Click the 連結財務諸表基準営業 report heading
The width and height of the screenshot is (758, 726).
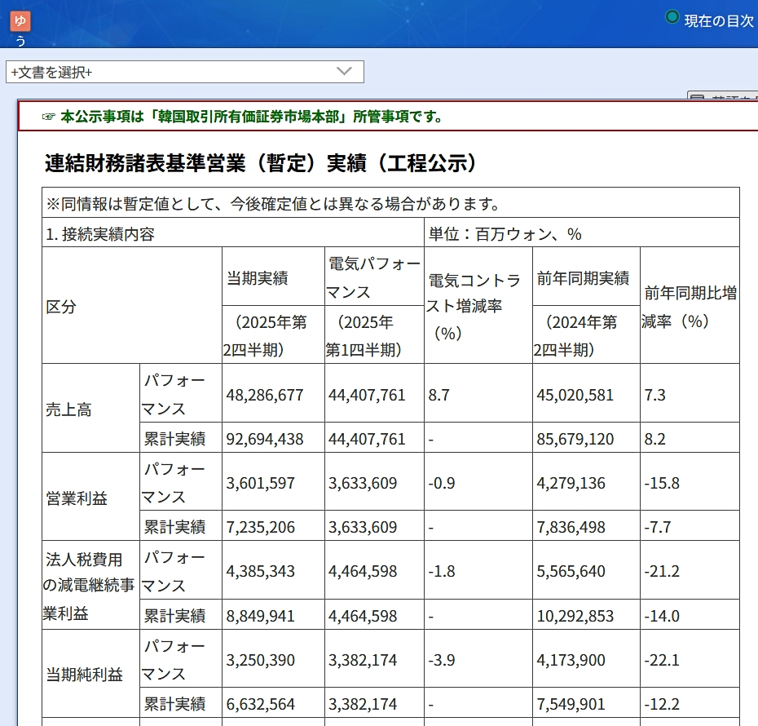(x=260, y=163)
